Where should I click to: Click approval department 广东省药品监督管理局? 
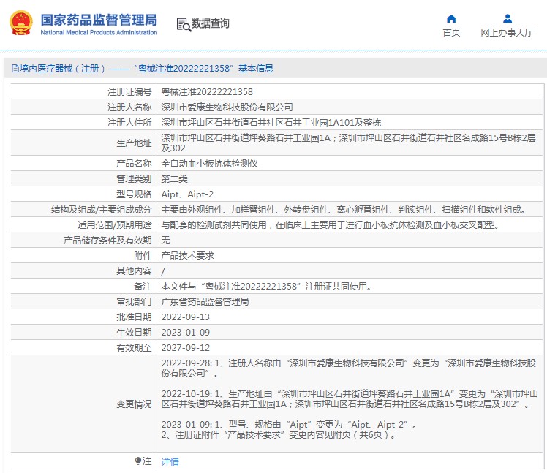click(205, 301)
